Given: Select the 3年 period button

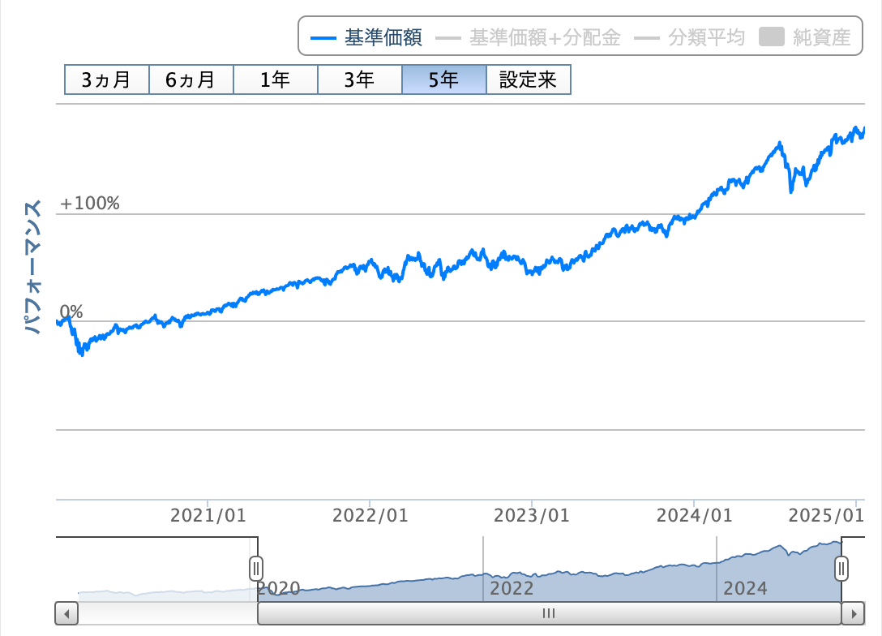Looking at the screenshot, I should pos(359,79).
